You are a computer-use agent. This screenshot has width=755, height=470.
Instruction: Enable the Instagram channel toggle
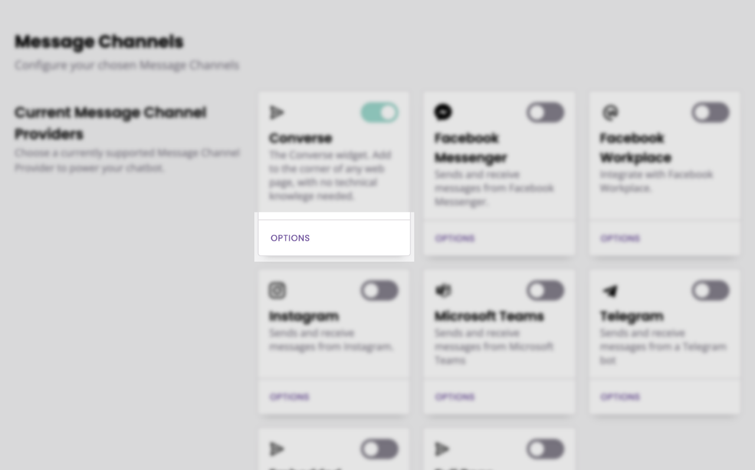click(x=380, y=290)
